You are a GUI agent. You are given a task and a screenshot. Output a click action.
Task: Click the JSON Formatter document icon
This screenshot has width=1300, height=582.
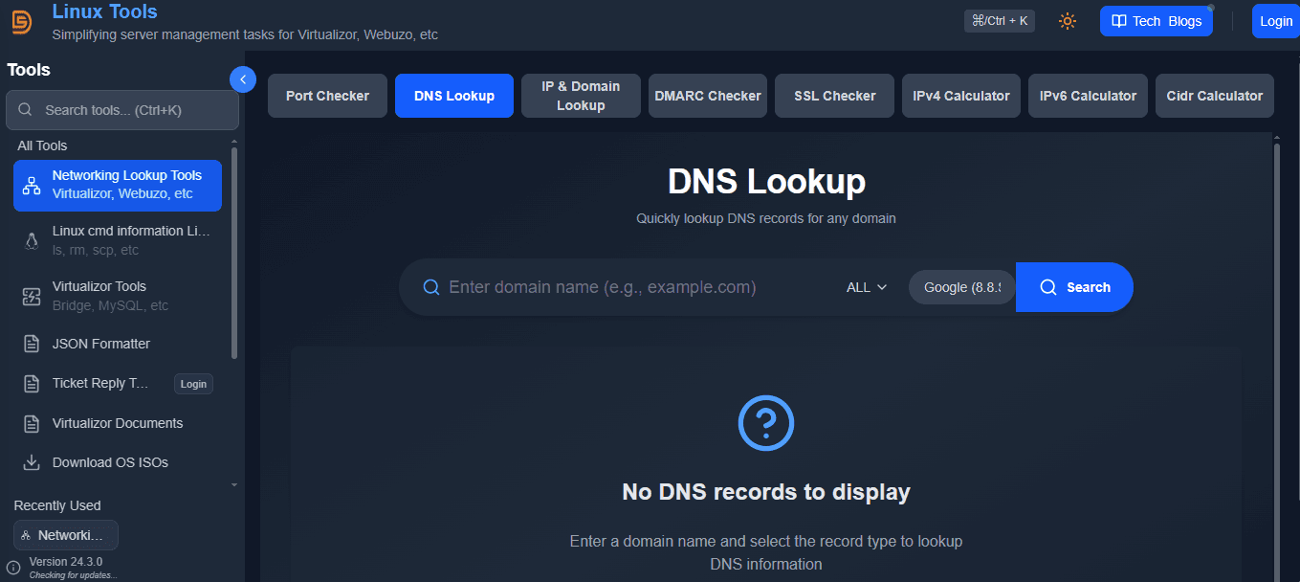point(32,344)
